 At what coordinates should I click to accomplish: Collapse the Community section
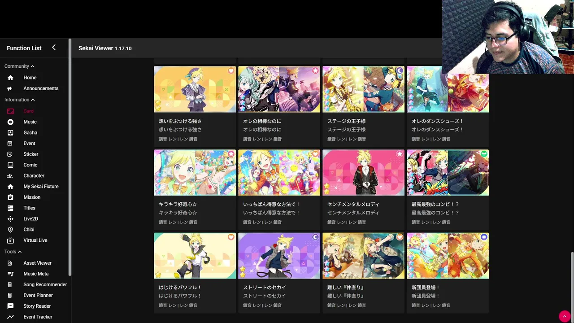(19, 66)
